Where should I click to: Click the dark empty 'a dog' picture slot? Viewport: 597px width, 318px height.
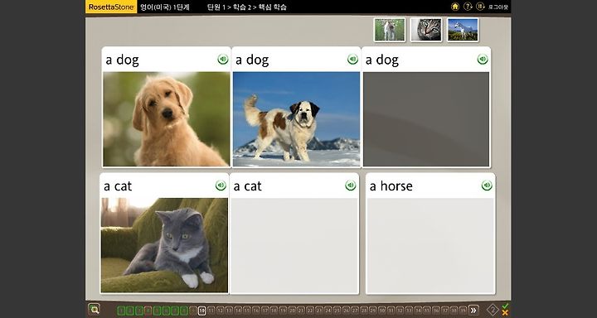point(426,119)
